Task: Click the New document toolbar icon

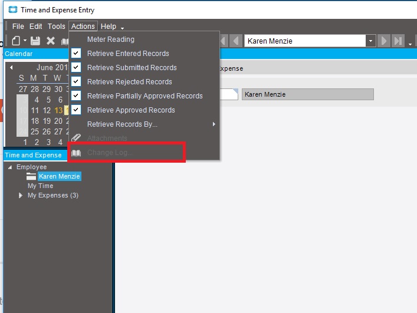Action: pyautogui.click(x=16, y=41)
